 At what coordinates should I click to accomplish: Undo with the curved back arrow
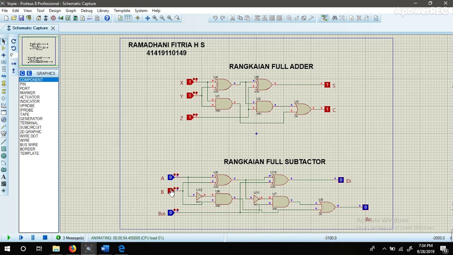point(215,18)
